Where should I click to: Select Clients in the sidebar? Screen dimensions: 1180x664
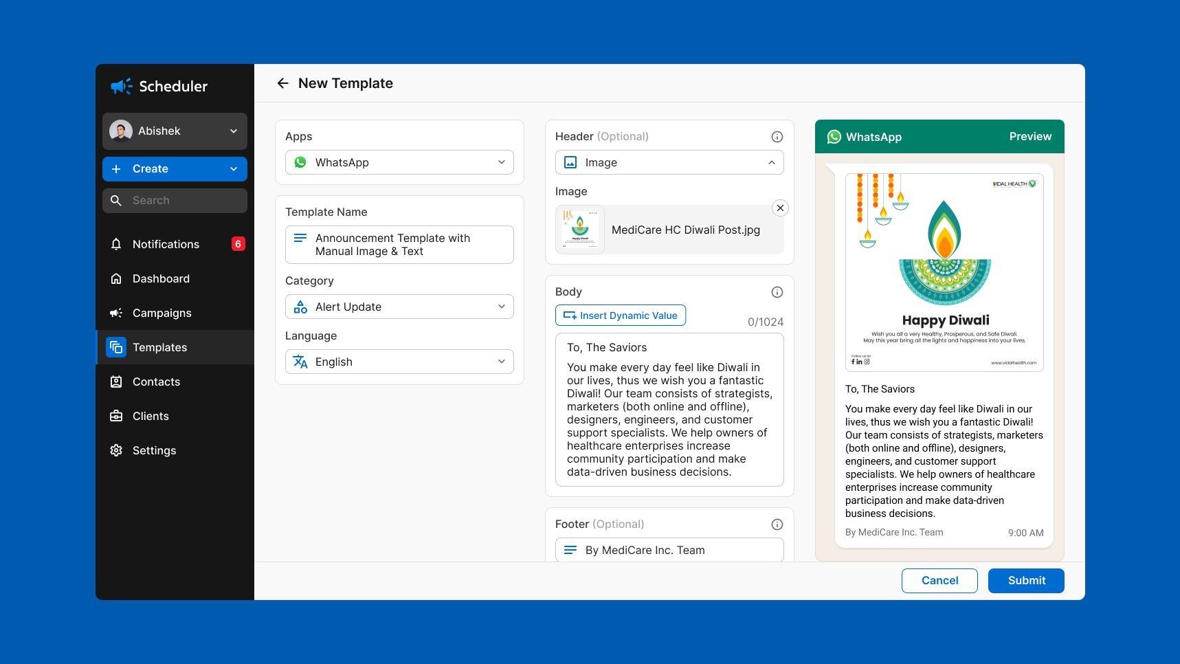(151, 416)
